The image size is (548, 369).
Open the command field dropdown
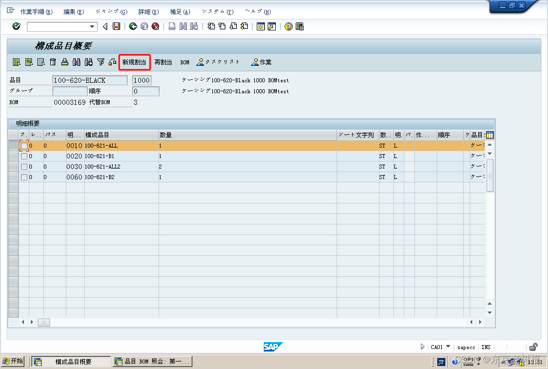(x=92, y=26)
